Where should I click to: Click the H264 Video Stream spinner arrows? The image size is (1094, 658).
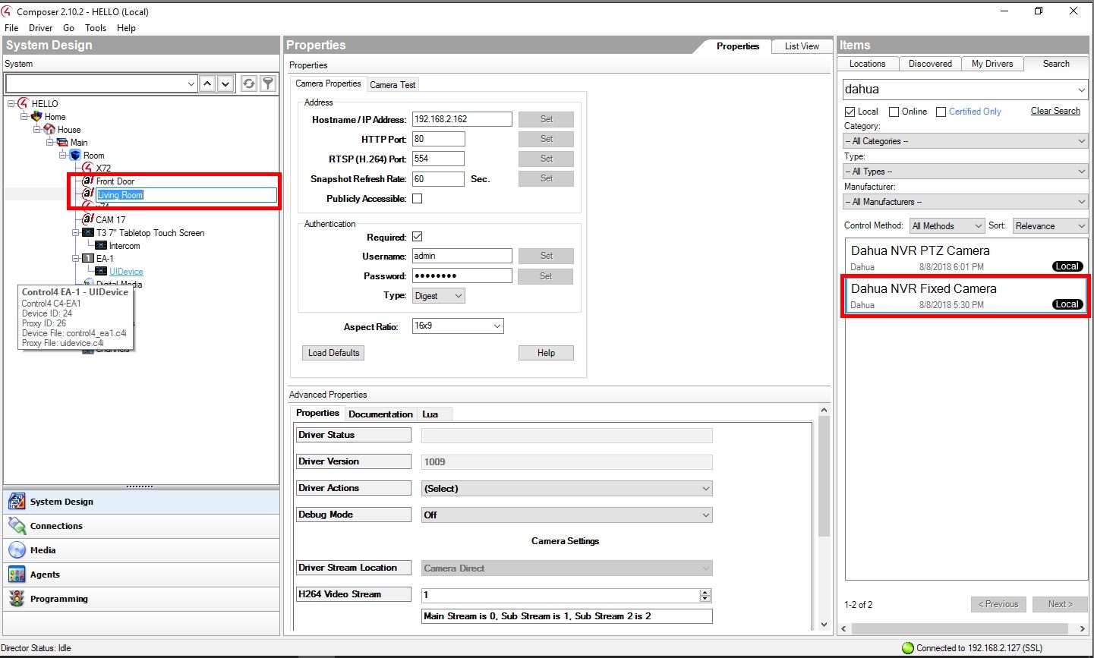click(705, 595)
